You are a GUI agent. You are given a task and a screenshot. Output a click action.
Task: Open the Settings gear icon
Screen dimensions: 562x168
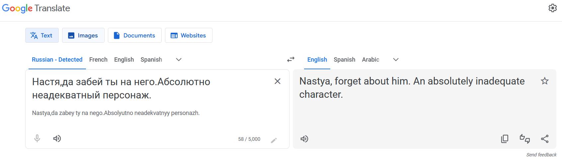552,8
